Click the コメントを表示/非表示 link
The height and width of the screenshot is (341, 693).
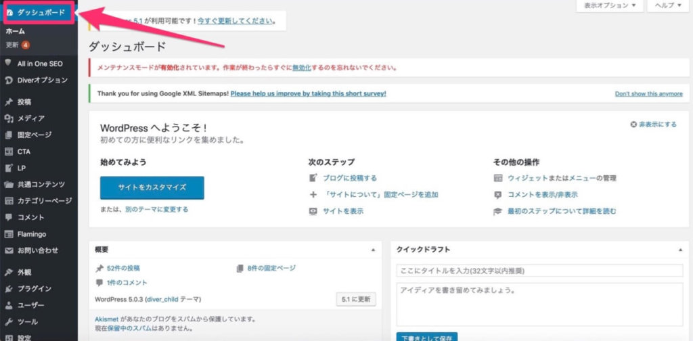coord(543,194)
